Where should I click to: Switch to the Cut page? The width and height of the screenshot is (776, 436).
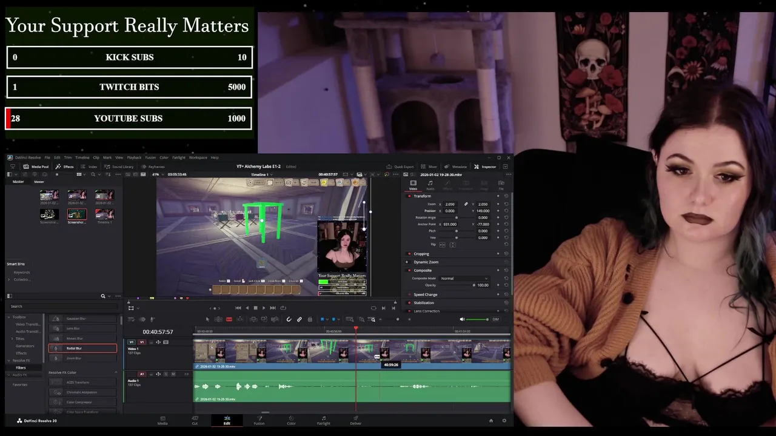pos(195,420)
